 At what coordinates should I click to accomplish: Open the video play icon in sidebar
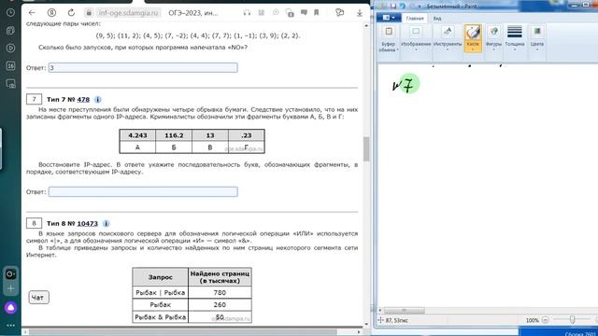pos(10,48)
